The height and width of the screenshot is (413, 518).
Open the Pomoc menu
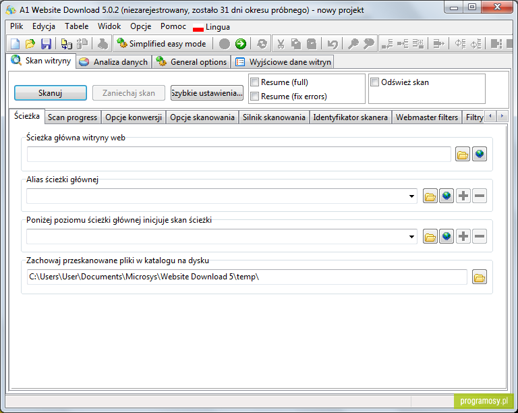pyautogui.click(x=173, y=26)
